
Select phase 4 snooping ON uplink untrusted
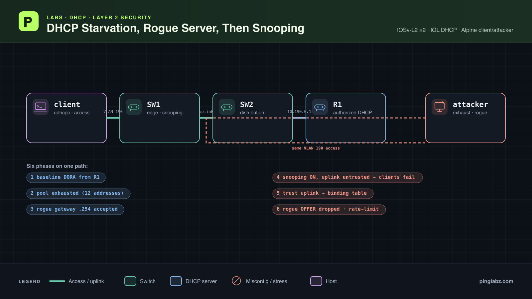[347, 177]
